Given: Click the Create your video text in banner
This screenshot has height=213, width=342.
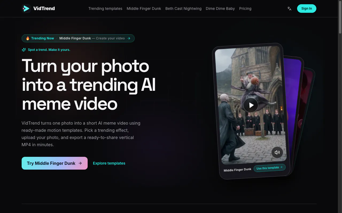Looking at the screenshot, I should point(110,38).
